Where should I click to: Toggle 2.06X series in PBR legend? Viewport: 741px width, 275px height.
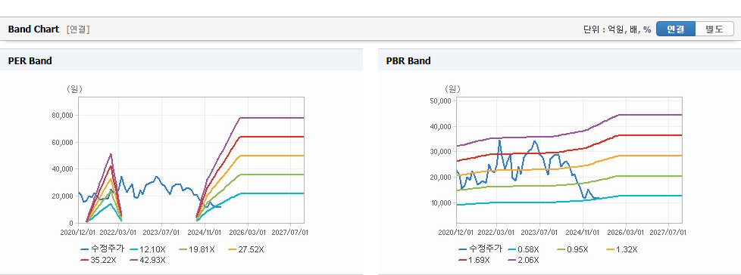[x=524, y=260]
